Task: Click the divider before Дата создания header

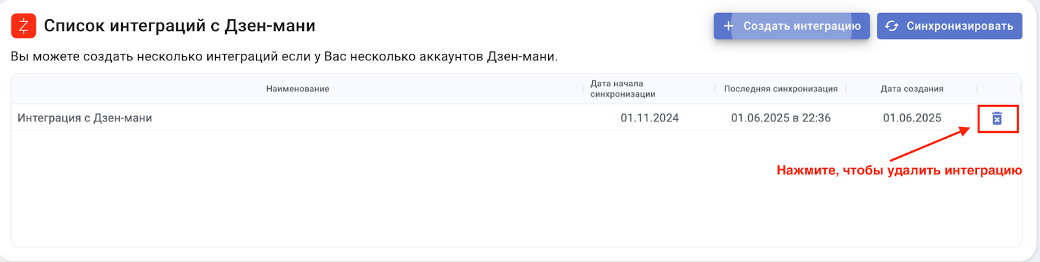Action: [846, 89]
